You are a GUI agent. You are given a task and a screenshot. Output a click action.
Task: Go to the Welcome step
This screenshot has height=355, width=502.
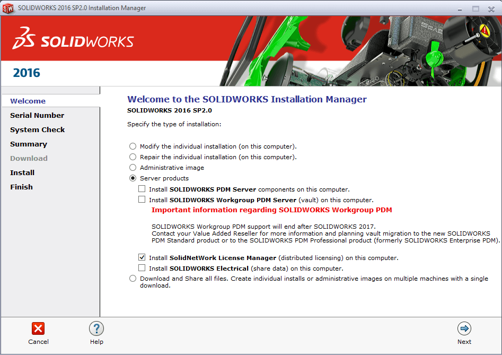(x=28, y=101)
